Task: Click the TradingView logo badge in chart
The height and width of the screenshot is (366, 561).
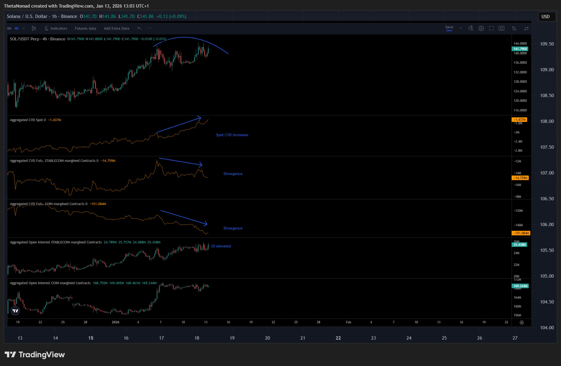Action: (15, 310)
